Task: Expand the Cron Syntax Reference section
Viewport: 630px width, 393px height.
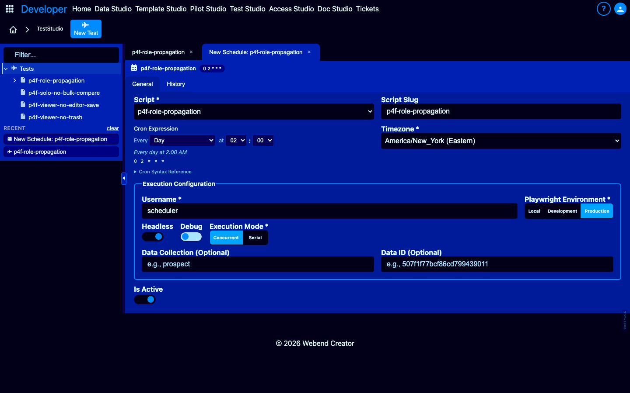Action: [x=163, y=172]
